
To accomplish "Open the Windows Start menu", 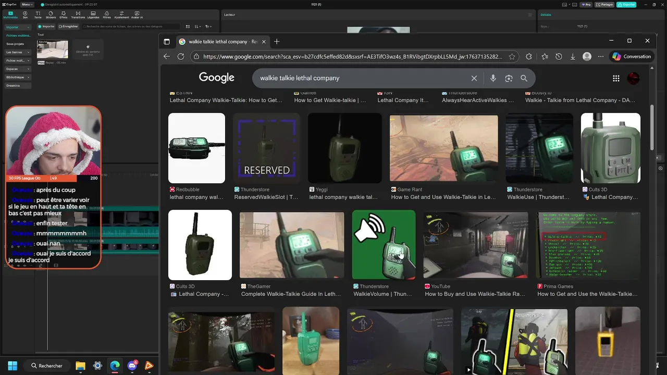I will [13, 366].
